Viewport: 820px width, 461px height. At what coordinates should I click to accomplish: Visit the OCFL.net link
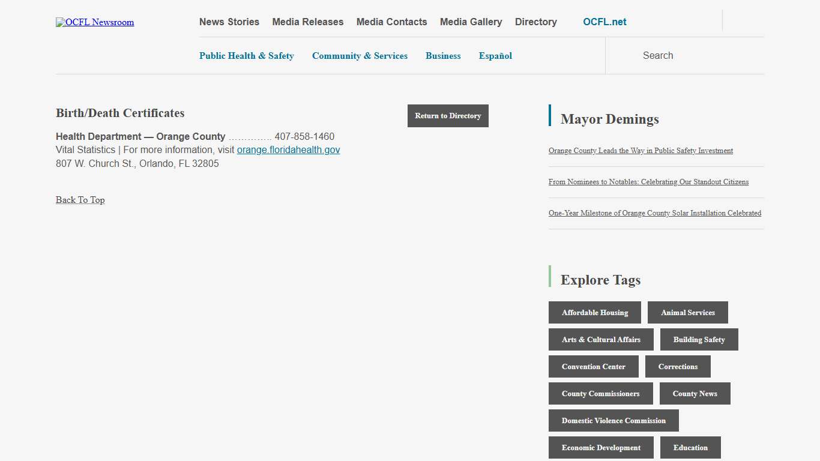[x=604, y=22]
